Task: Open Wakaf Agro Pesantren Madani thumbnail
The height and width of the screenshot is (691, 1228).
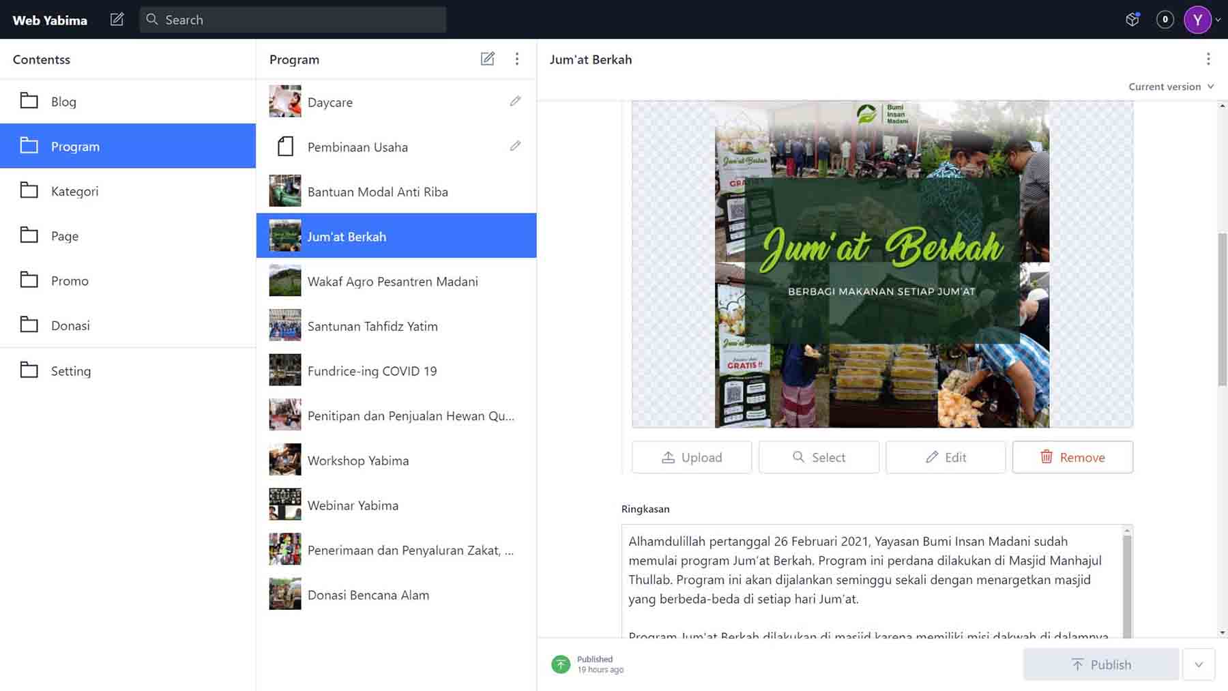Action: tap(285, 281)
